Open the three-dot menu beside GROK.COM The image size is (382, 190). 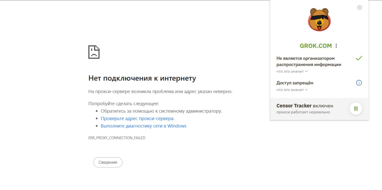(x=336, y=46)
